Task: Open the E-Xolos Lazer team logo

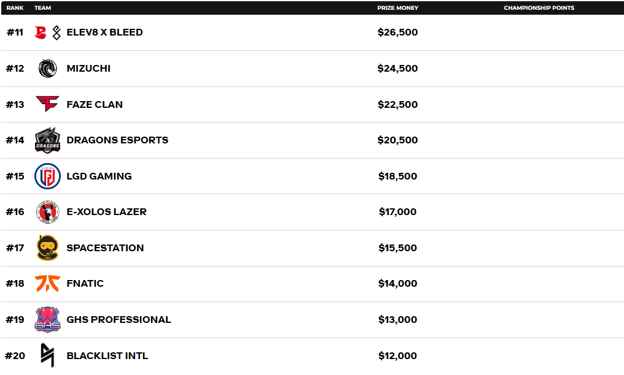Action: (47, 212)
